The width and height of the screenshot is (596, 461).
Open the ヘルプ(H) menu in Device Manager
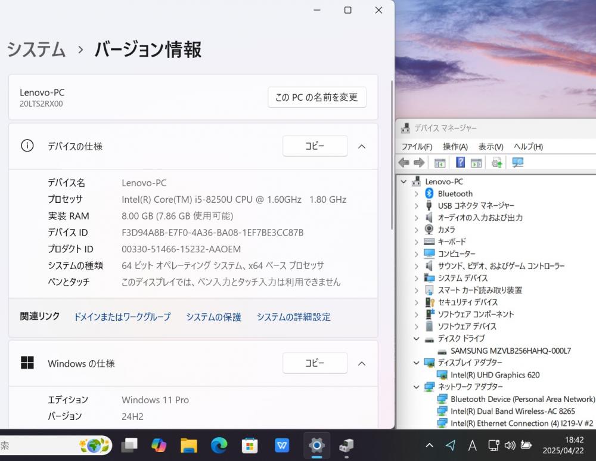click(x=528, y=147)
